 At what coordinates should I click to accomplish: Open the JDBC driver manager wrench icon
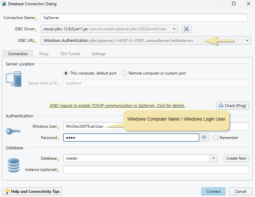point(186,29)
